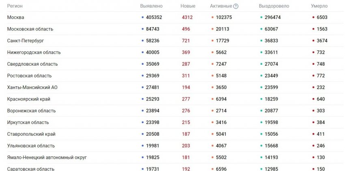Viewport: 345px width, 171px height.
Task: Select the Москва region row
Action: coord(16,17)
